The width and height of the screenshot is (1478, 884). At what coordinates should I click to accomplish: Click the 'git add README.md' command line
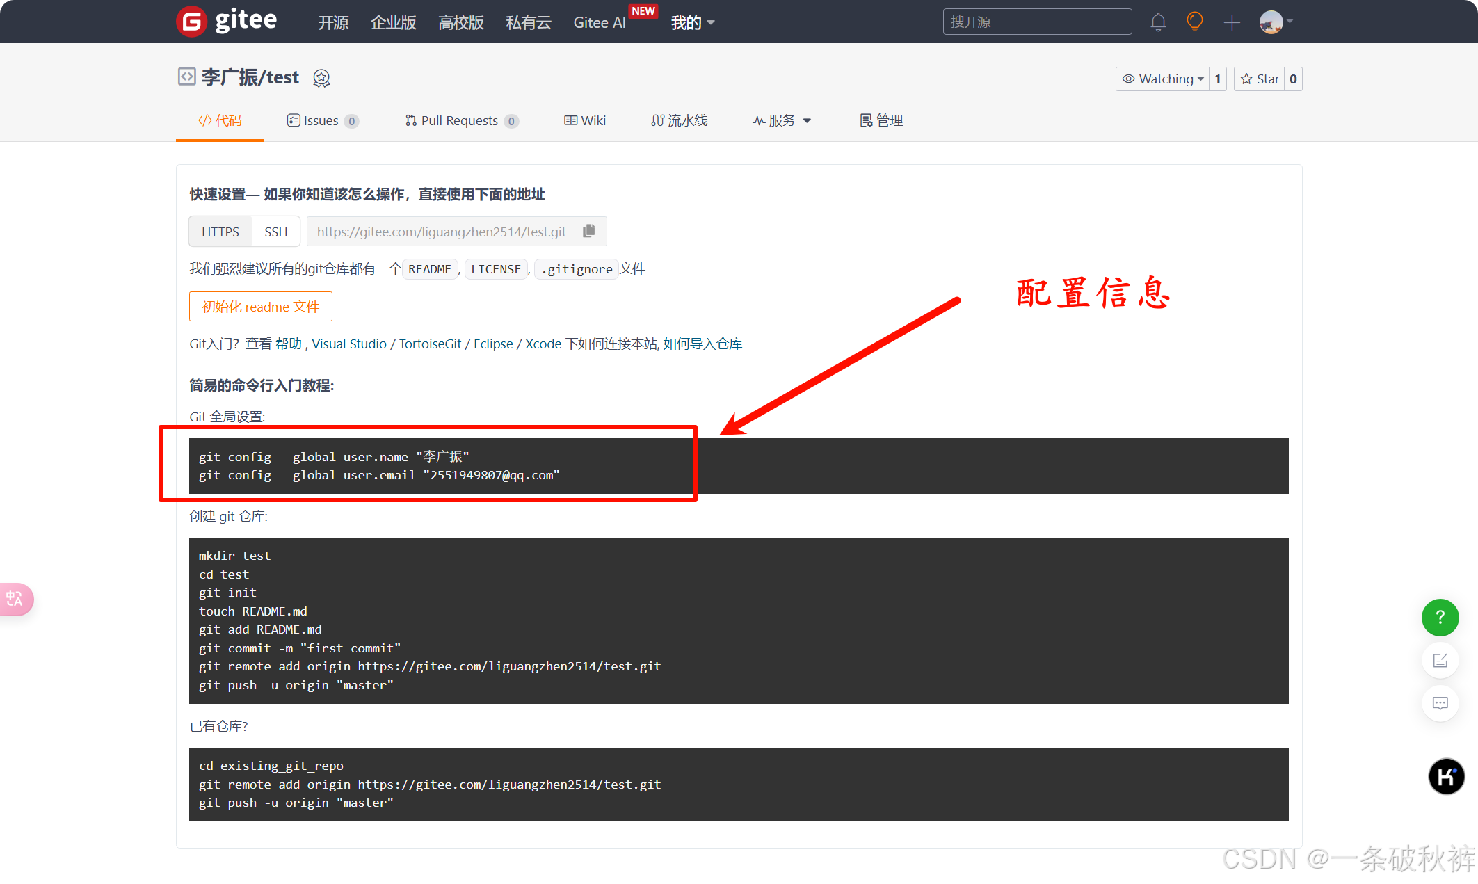(260, 629)
